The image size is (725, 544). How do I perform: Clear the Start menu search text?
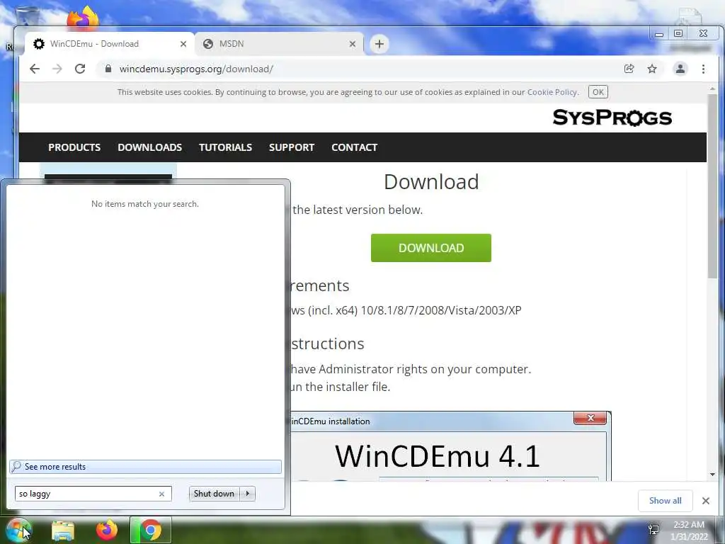[x=162, y=494]
